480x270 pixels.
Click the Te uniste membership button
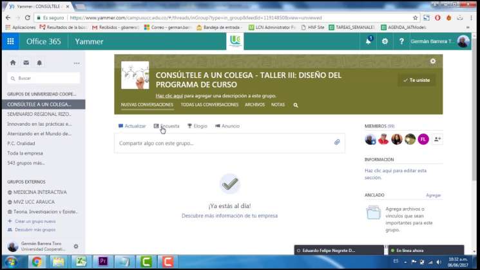click(417, 80)
